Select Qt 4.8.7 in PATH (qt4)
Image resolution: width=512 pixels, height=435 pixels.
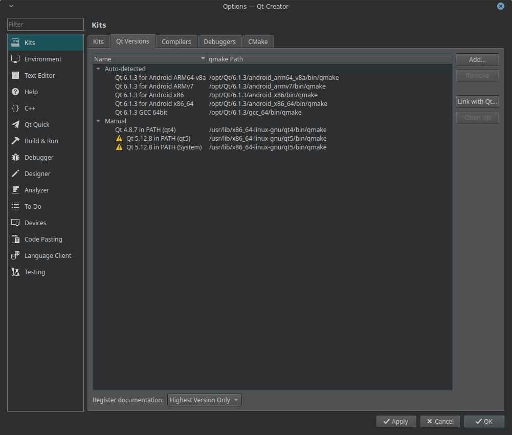coord(145,130)
